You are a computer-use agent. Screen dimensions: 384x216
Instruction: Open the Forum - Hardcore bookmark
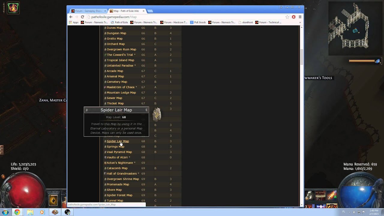point(174,22)
